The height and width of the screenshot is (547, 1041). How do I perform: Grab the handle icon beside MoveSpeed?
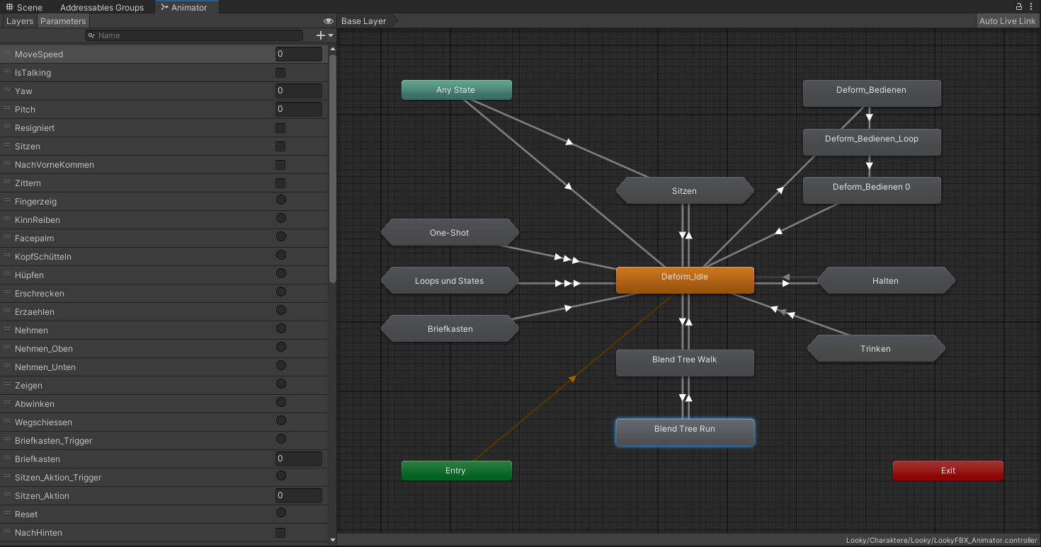pos(7,54)
